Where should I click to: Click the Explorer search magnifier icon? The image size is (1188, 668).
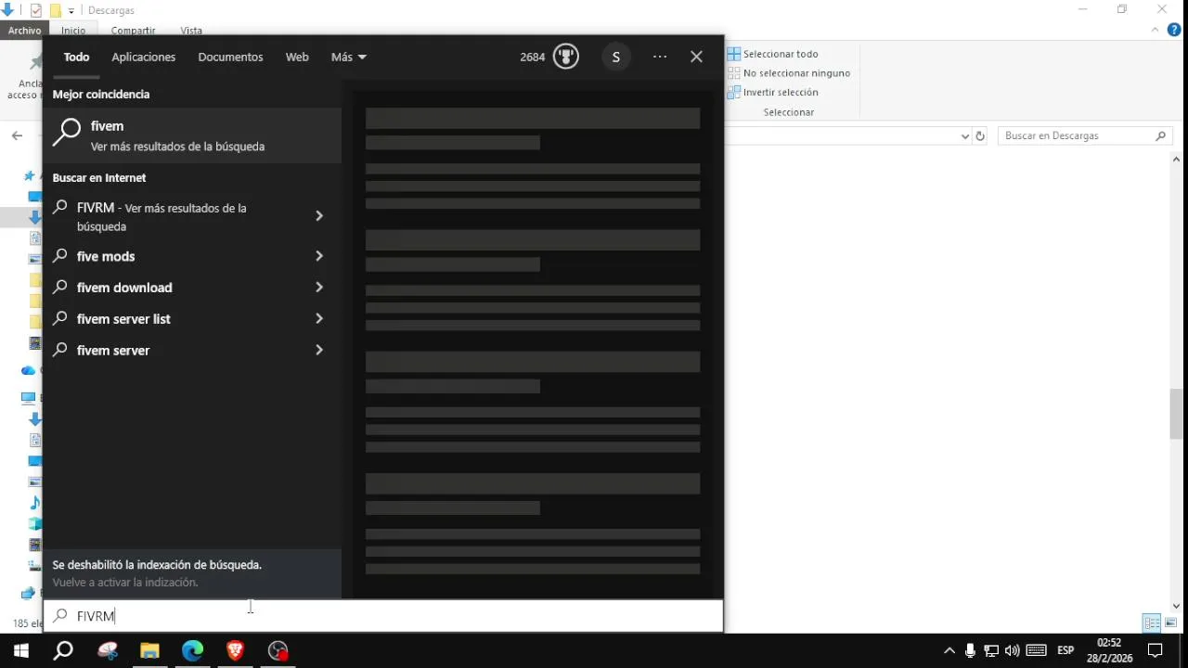tap(1160, 135)
